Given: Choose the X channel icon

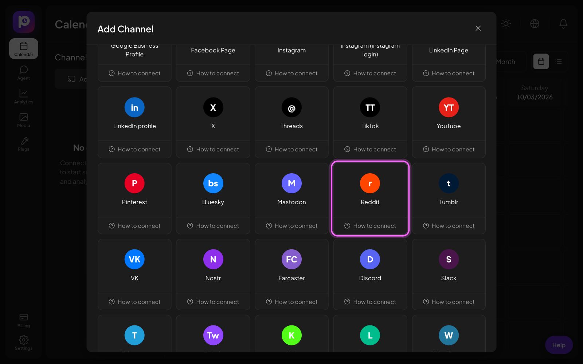Looking at the screenshot, I should (x=213, y=107).
